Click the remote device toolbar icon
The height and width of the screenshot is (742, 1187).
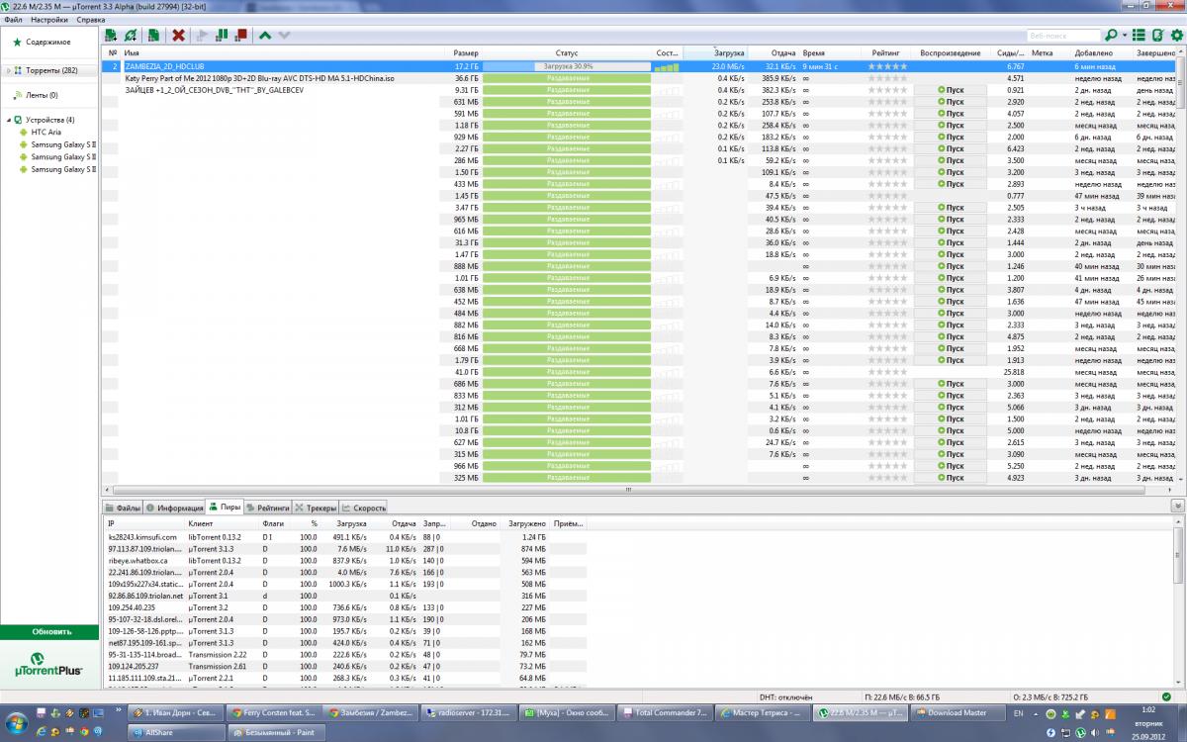(x=1157, y=36)
